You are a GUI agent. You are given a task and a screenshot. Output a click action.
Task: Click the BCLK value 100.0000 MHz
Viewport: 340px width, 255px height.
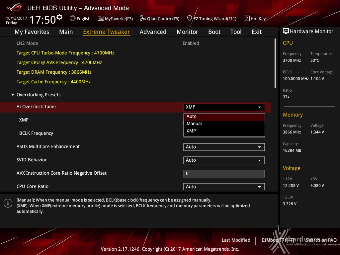coord(296,79)
